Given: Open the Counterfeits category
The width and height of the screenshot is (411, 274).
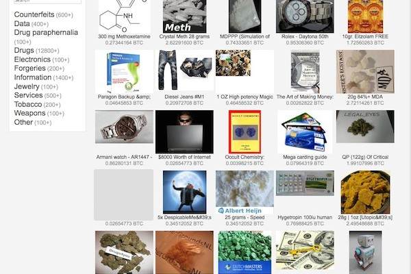Looking at the screenshot, I should coord(34,14).
